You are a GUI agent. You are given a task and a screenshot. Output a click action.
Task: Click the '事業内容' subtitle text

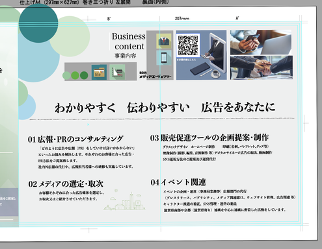[x=126, y=56]
